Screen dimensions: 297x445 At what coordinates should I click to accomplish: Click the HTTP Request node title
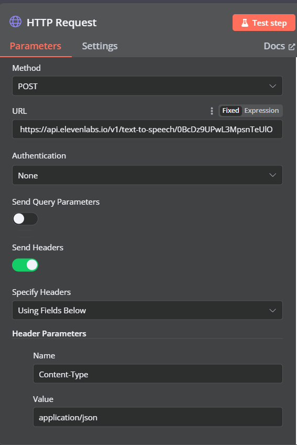click(61, 23)
